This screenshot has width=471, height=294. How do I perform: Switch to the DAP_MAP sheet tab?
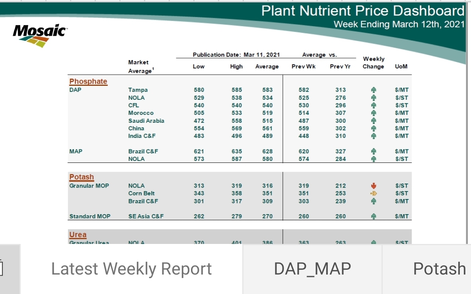coord(312,269)
